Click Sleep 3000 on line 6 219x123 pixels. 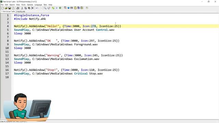click(x=22, y=33)
